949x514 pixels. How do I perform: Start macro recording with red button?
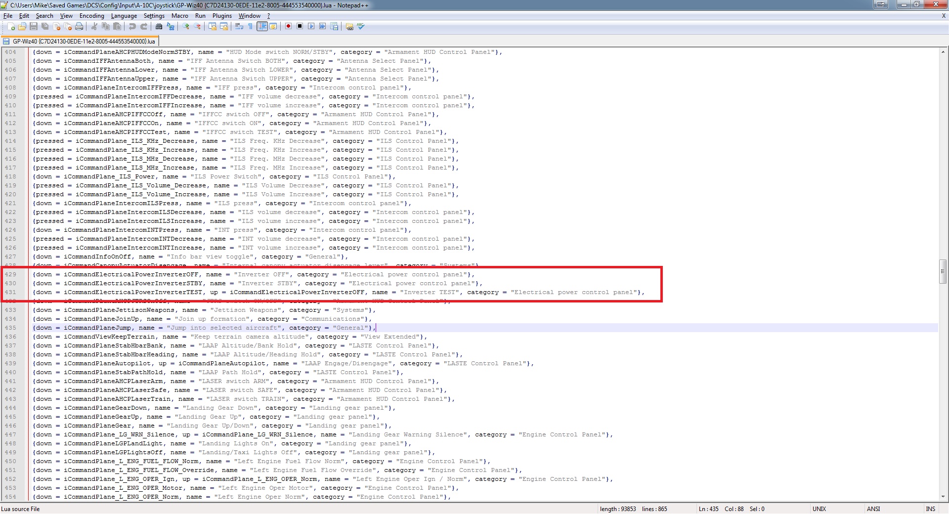pos(288,26)
